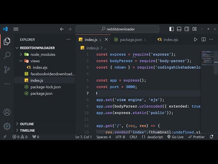This screenshot has height=164, width=218.
Task: Open the Accounts menu icon
Action: click(x=7, y=112)
